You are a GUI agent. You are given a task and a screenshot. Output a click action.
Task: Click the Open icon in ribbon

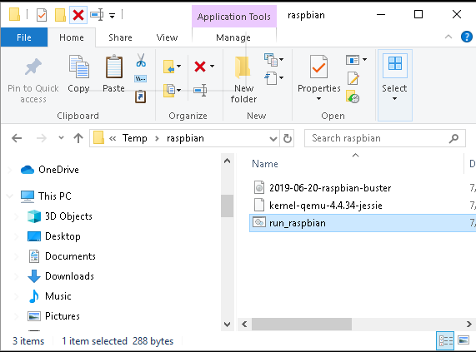(353, 60)
